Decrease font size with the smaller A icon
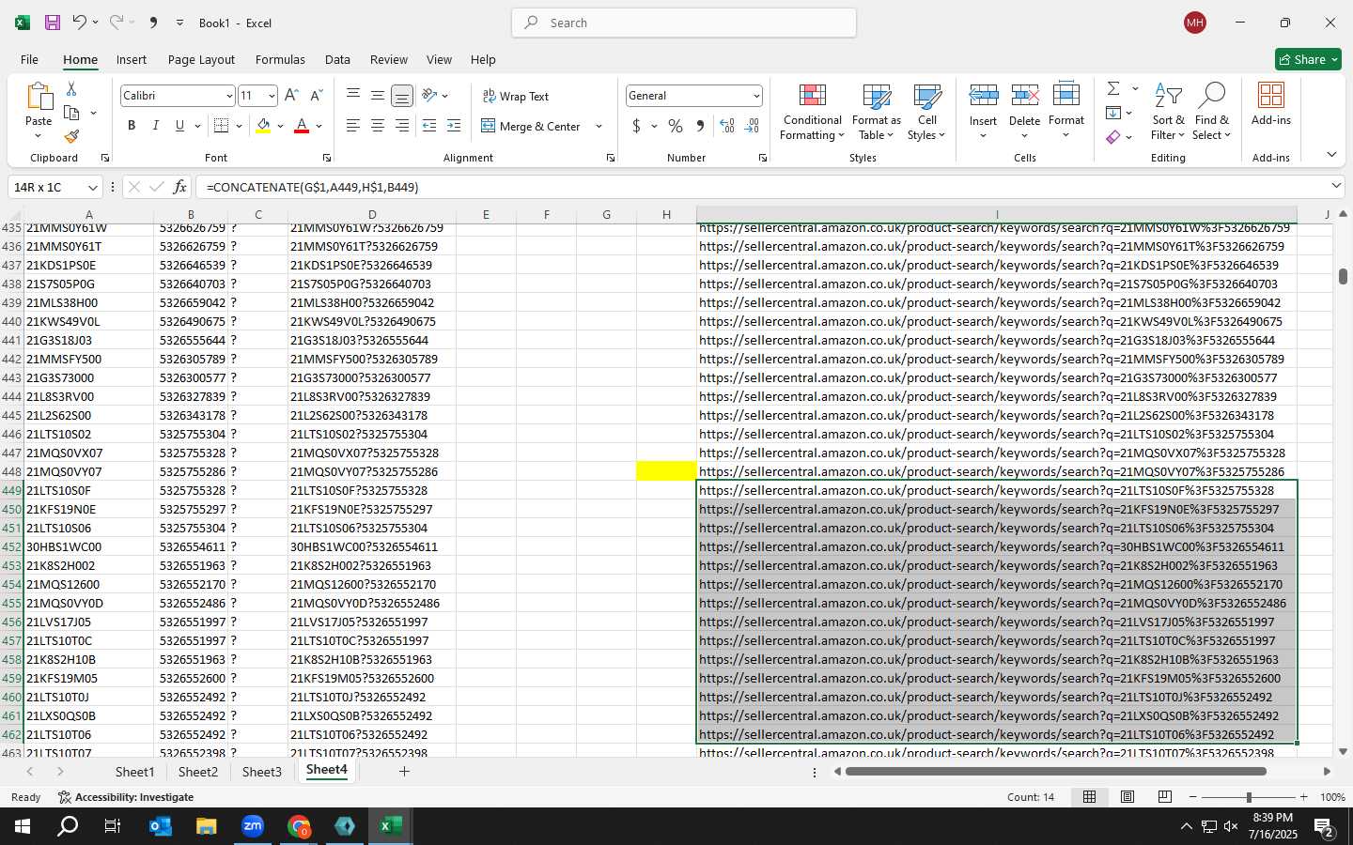Viewport: 1353px width, 845px height. (316, 96)
